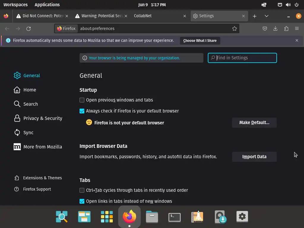Image resolution: width=304 pixels, height=228 pixels.
Task: Expand the list all tabs chevron
Action: pyautogui.click(x=267, y=16)
